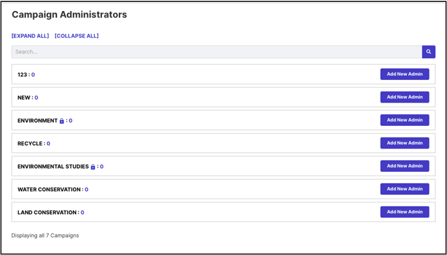The height and width of the screenshot is (255, 447).
Task: Open the LAND CONSERVATION campaign row
Action: (224, 212)
